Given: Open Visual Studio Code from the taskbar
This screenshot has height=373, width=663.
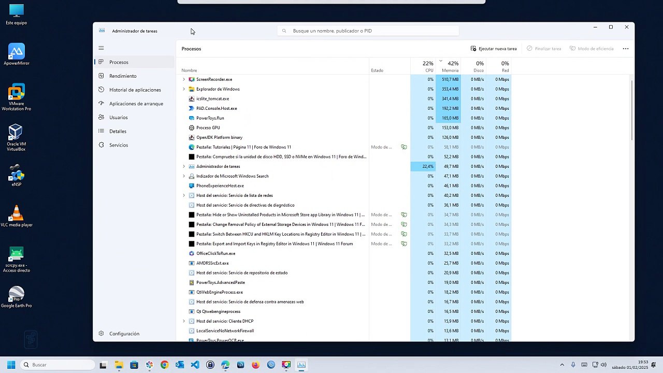Looking at the screenshot, I should coord(195,365).
